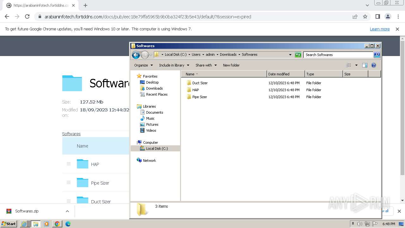This screenshot has height=228, width=405.
Task: Open Include in library menu
Action: pyautogui.click(x=174, y=65)
